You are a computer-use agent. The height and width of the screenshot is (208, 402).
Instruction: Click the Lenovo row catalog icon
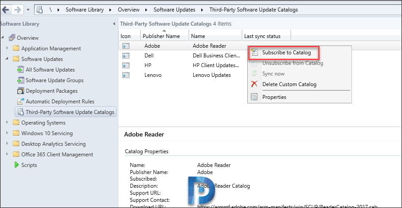(126, 75)
